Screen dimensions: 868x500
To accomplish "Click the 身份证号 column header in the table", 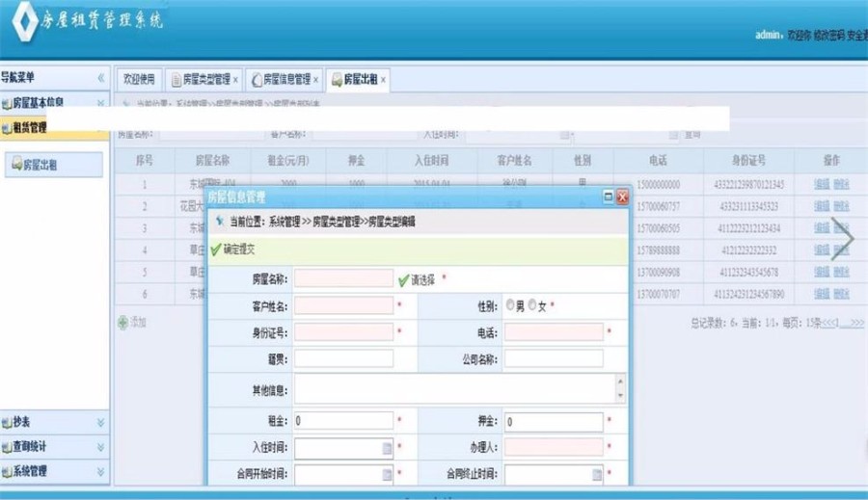I will pos(749,160).
